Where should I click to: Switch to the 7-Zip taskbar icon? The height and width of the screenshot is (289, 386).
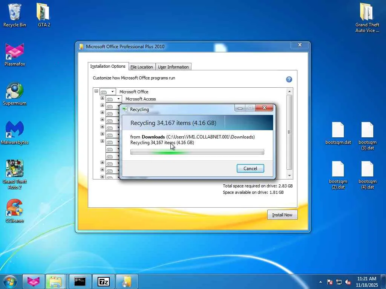103,281
